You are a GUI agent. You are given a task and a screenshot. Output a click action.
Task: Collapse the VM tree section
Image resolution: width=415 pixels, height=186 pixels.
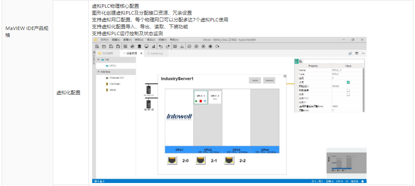98,60
